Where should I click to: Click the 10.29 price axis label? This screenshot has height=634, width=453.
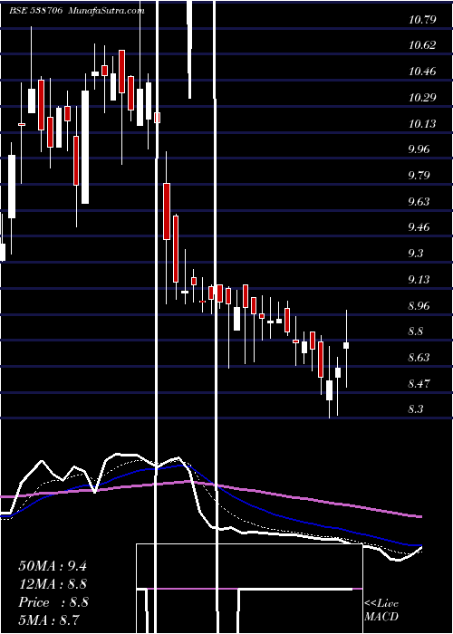point(422,98)
